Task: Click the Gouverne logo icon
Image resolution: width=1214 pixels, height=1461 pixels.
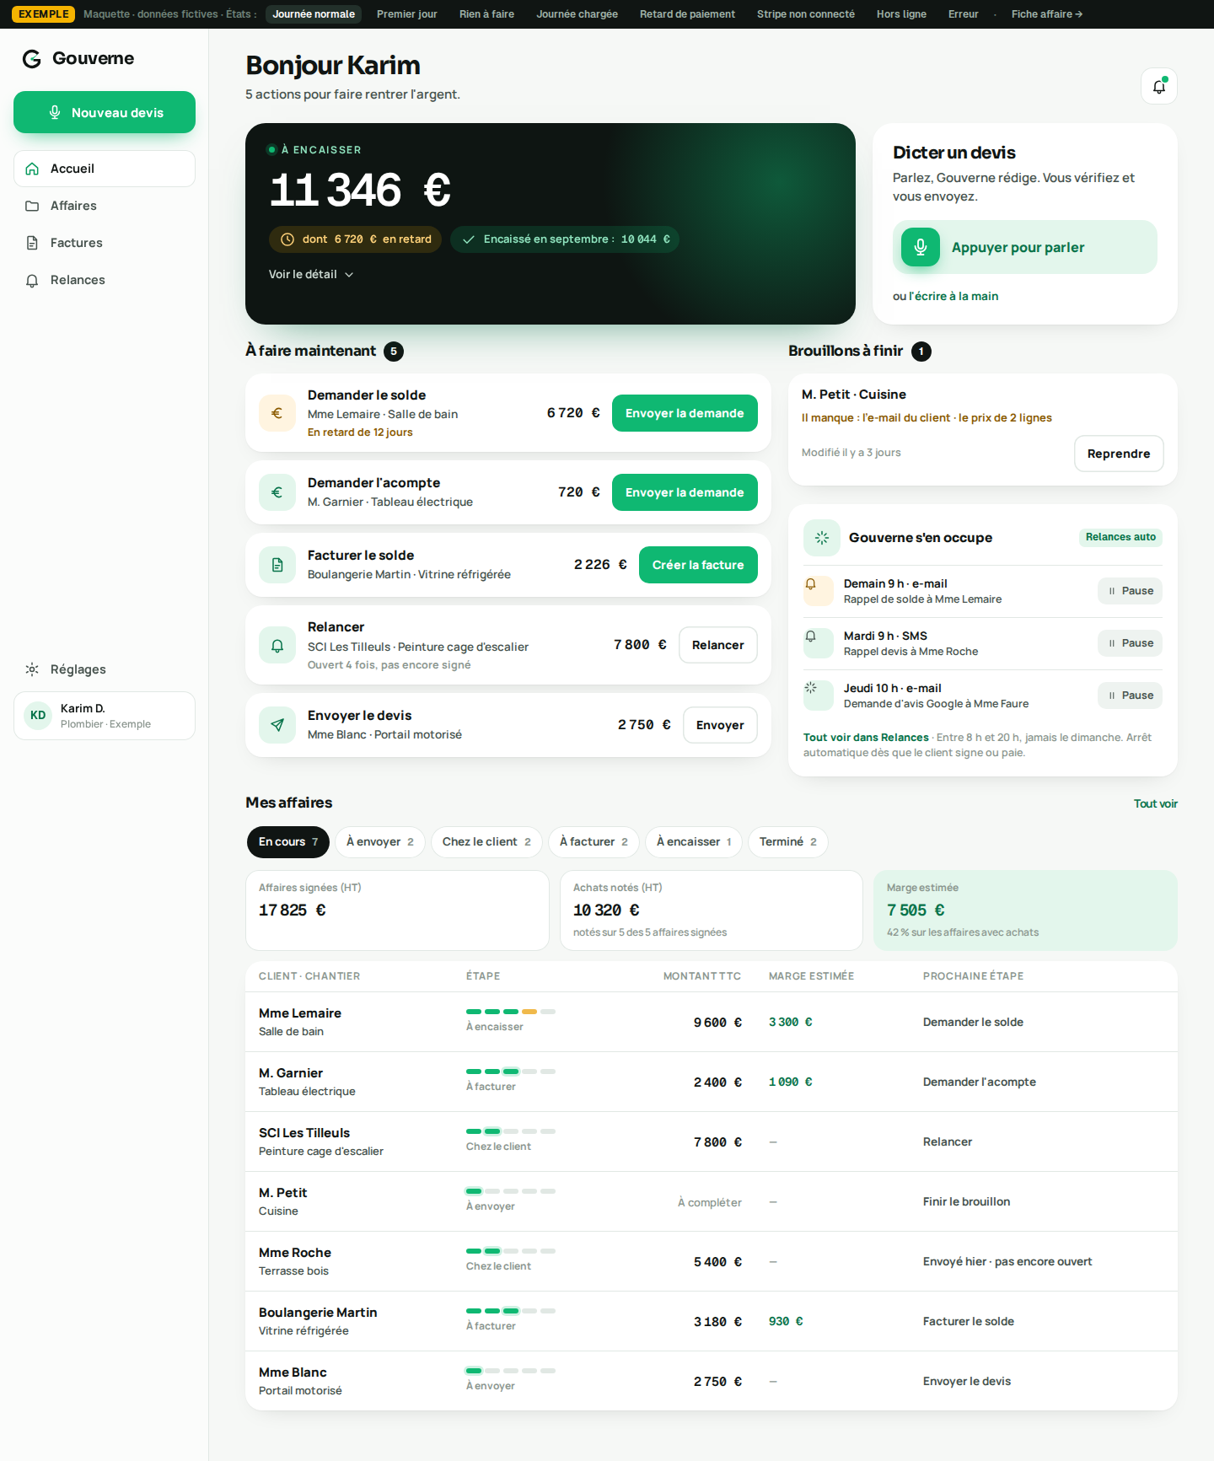Action: coord(32,58)
